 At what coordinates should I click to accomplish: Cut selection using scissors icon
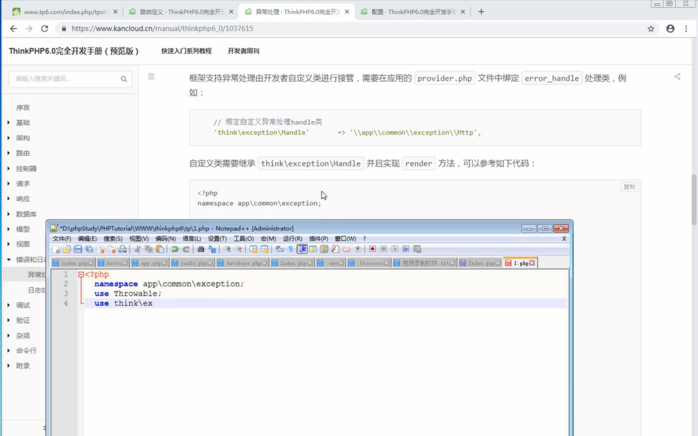pyautogui.click(x=138, y=249)
